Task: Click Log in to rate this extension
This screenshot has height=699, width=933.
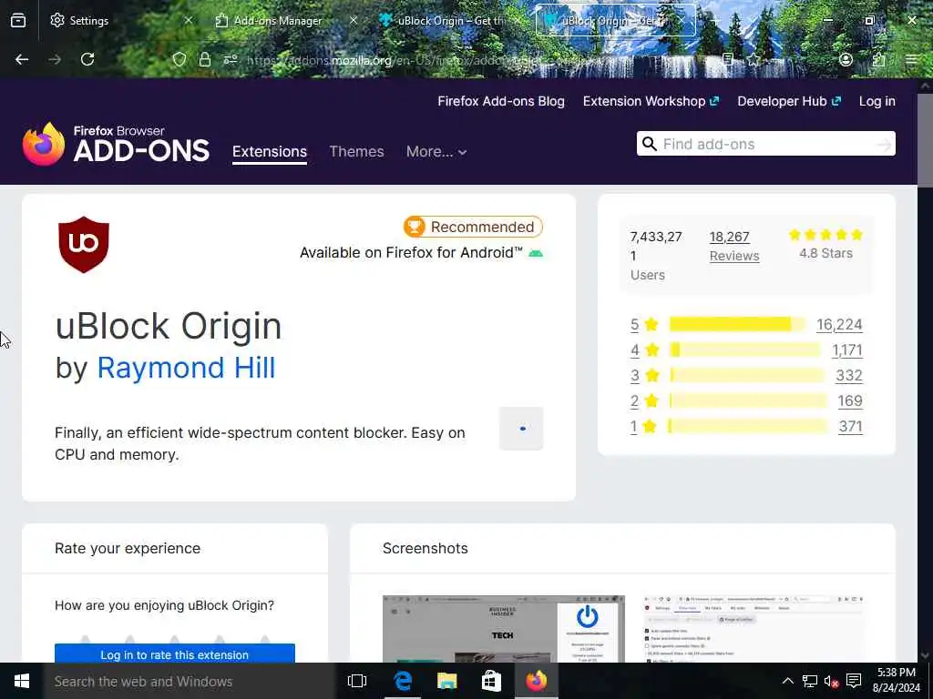Action: 174,653
